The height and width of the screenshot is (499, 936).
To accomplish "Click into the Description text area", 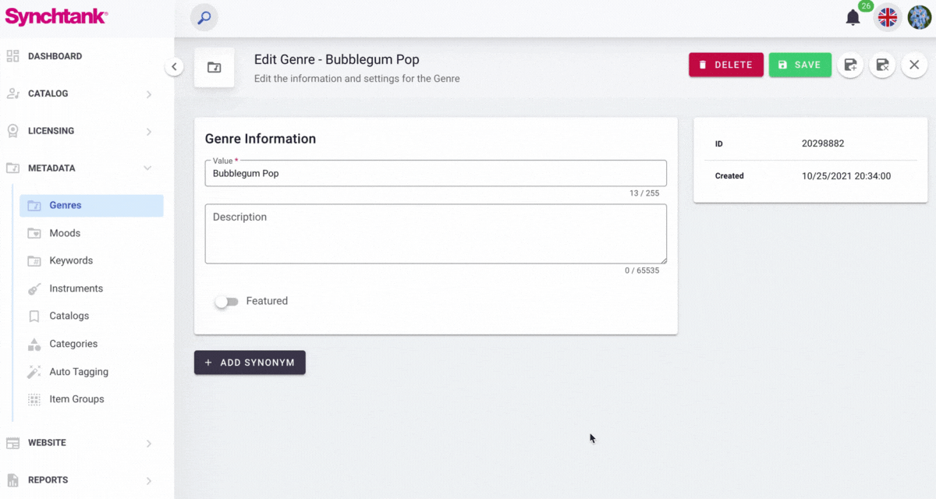I will [435, 234].
